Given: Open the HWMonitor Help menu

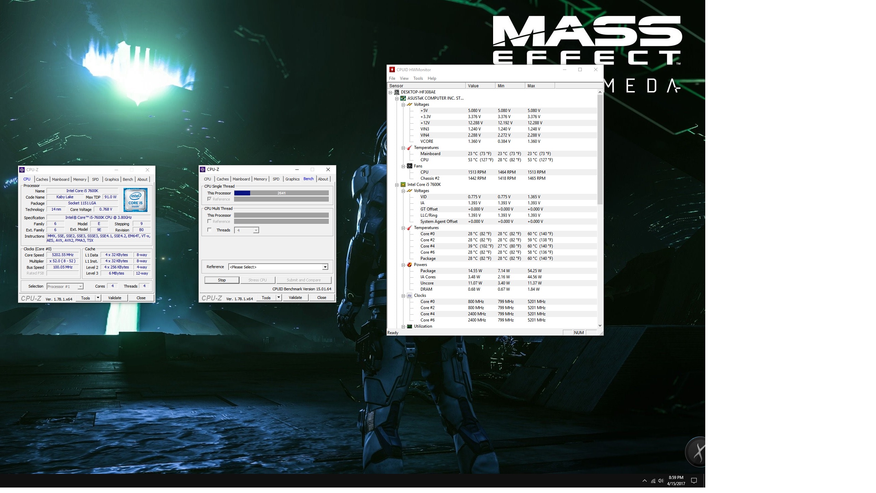Looking at the screenshot, I should 432,78.
